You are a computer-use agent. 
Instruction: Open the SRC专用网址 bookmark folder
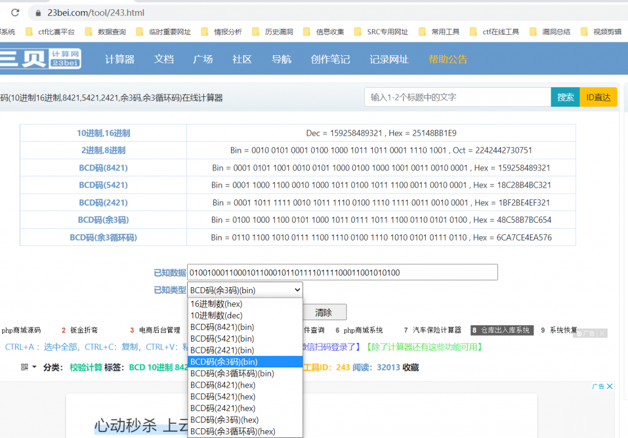coord(381,32)
